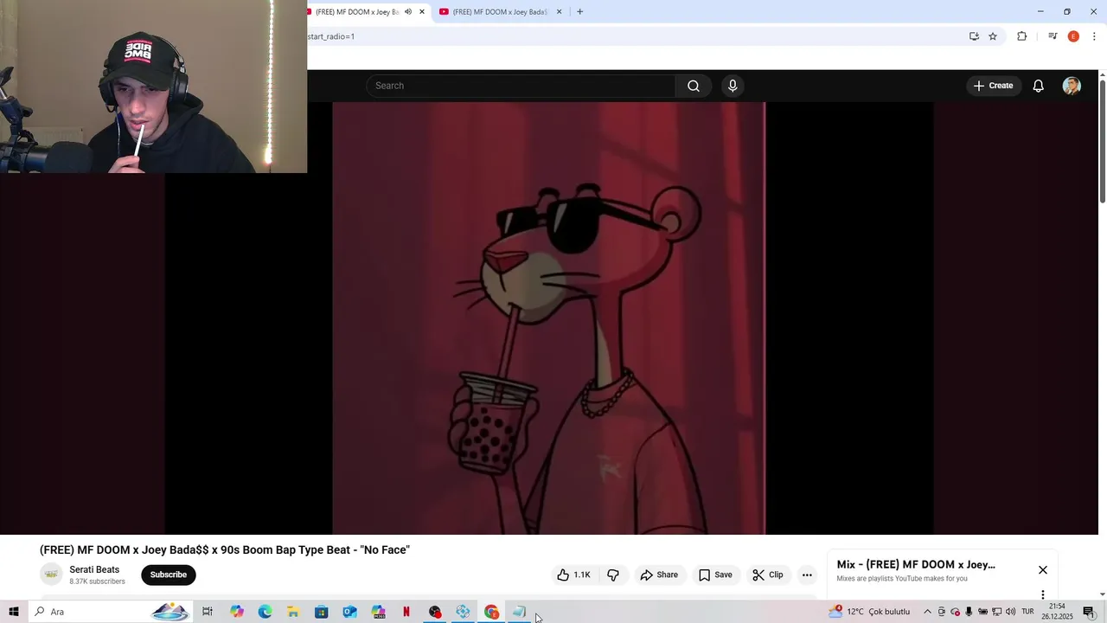The width and height of the screenshot is (1107, 623).
Task: Open network icon in system tray
Action: point(996,612)
